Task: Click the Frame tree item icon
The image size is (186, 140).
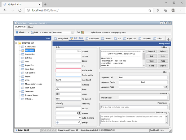Action: [23, 77]
